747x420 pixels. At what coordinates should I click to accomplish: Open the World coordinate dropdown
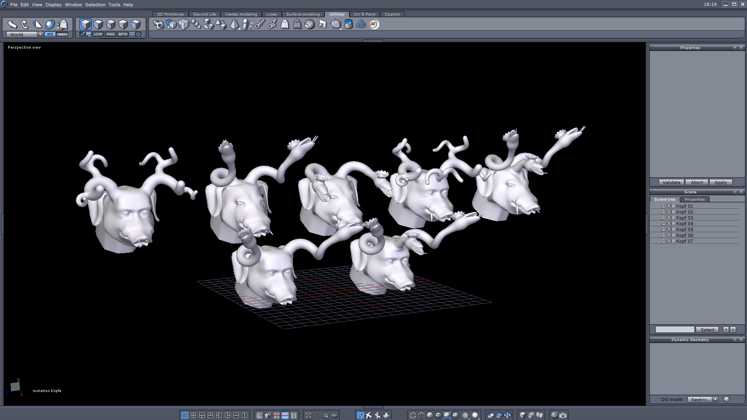coord(40,34)
